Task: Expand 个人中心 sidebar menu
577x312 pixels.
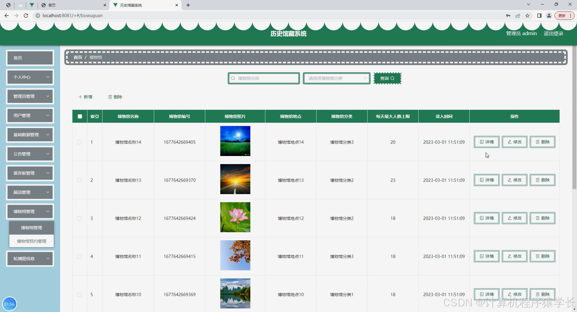Action: (30, 77)
